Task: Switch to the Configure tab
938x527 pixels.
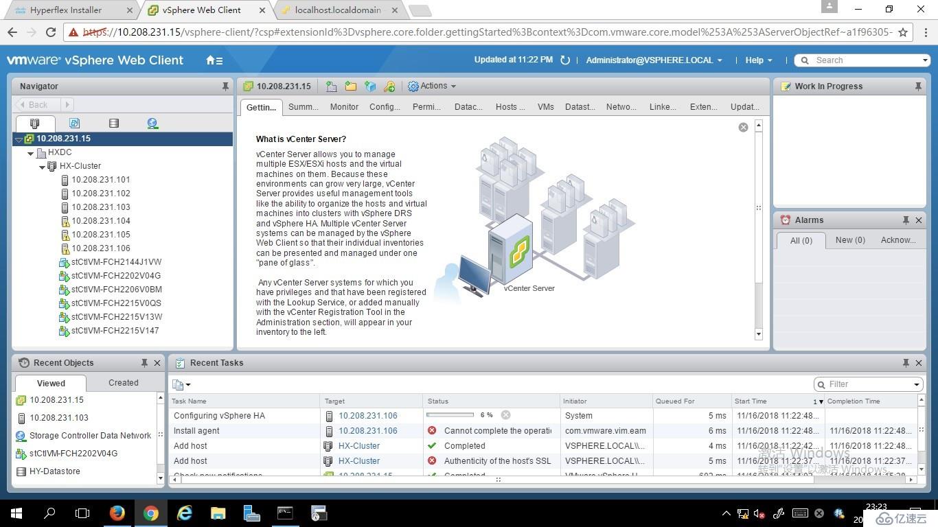Action: click(385, 107)
